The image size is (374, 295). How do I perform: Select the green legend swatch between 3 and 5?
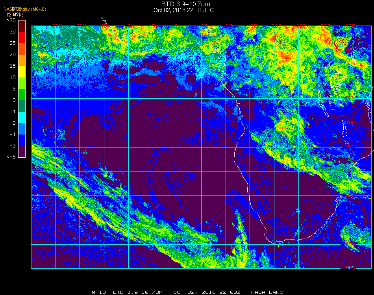point(22,95)
